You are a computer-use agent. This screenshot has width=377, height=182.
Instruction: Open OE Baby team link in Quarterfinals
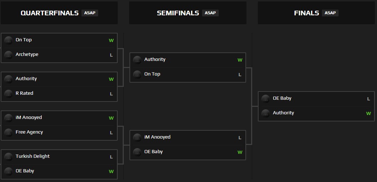point(25,171)
